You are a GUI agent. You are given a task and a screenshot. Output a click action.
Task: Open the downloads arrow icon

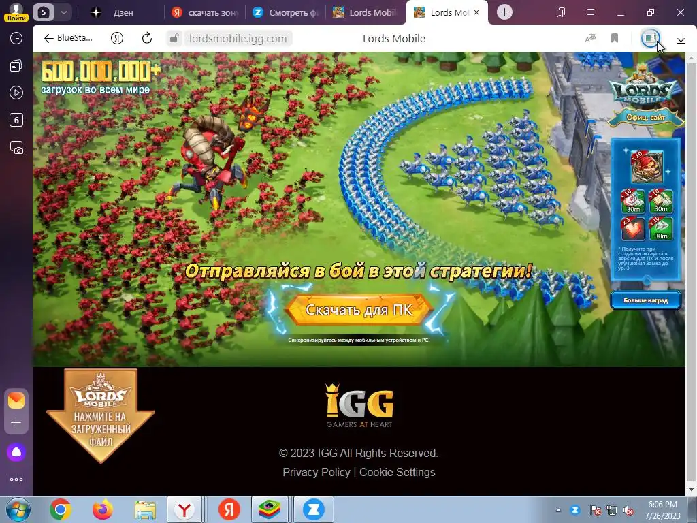681,39
